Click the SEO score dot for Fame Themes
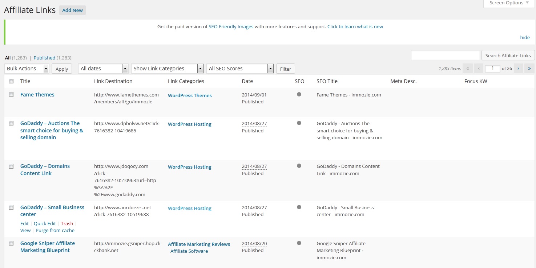 299,94
